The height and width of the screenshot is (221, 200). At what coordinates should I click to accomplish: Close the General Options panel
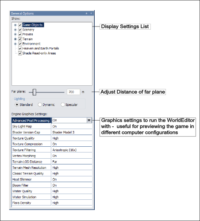[x=91, y=13]
